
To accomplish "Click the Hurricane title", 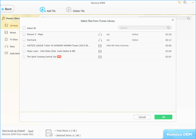I will tap(32, 40).
